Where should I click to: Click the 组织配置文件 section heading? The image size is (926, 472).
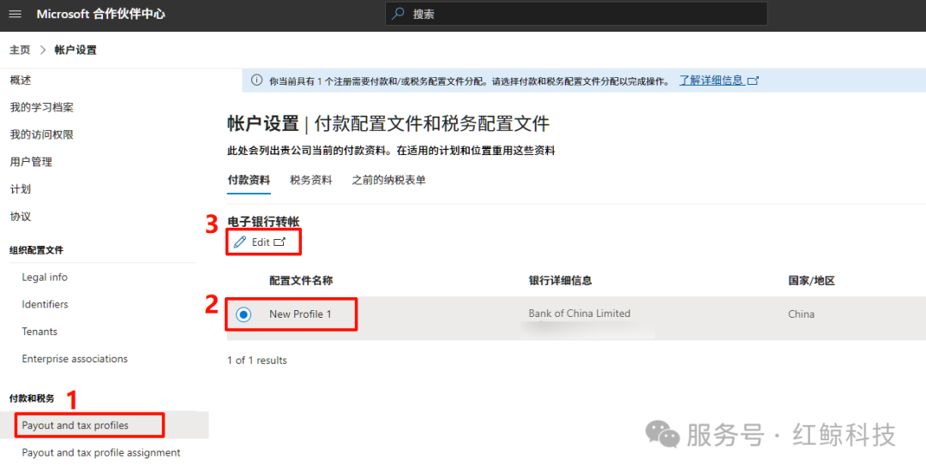point(36,250)
